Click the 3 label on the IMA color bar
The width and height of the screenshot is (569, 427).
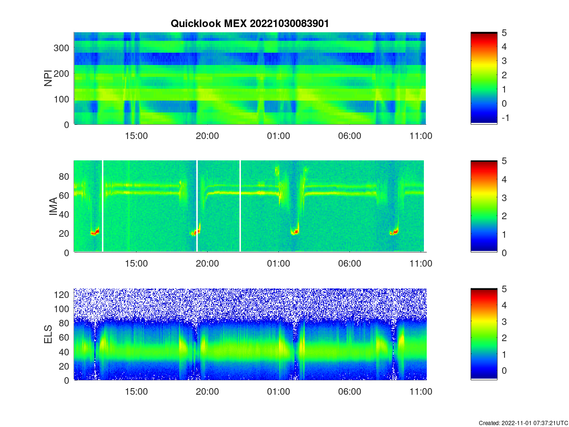point(505,197)
